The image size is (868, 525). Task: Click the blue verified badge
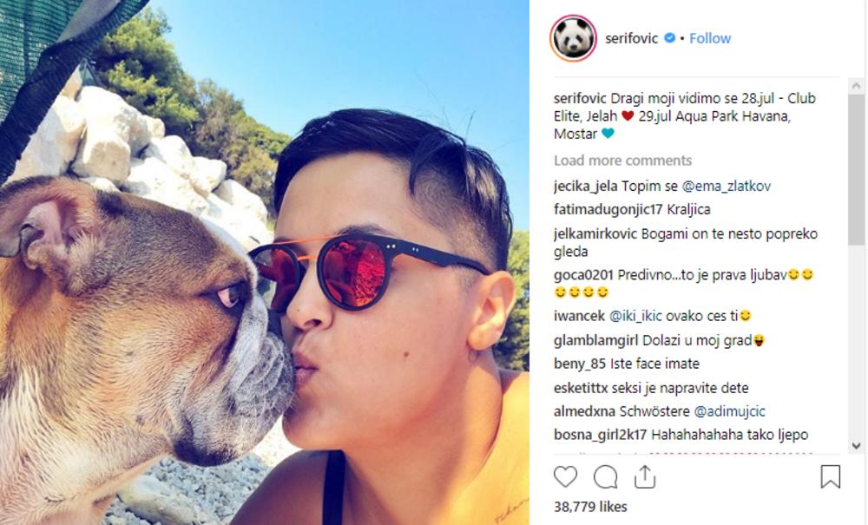669,37
